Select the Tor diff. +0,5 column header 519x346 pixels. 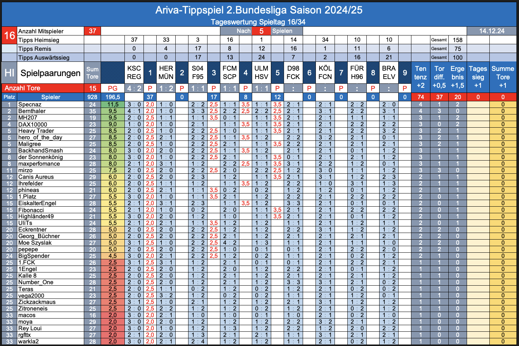coord(439,77)
